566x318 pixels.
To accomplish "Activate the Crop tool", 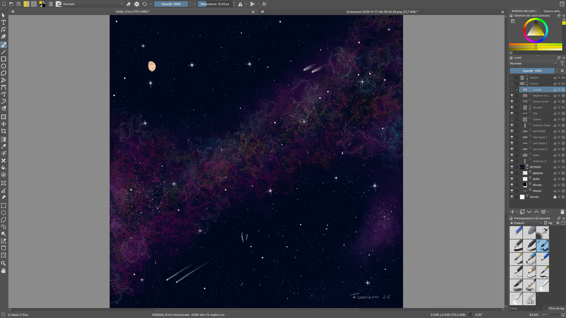I will pyautogui.click(x=4, y=131).
